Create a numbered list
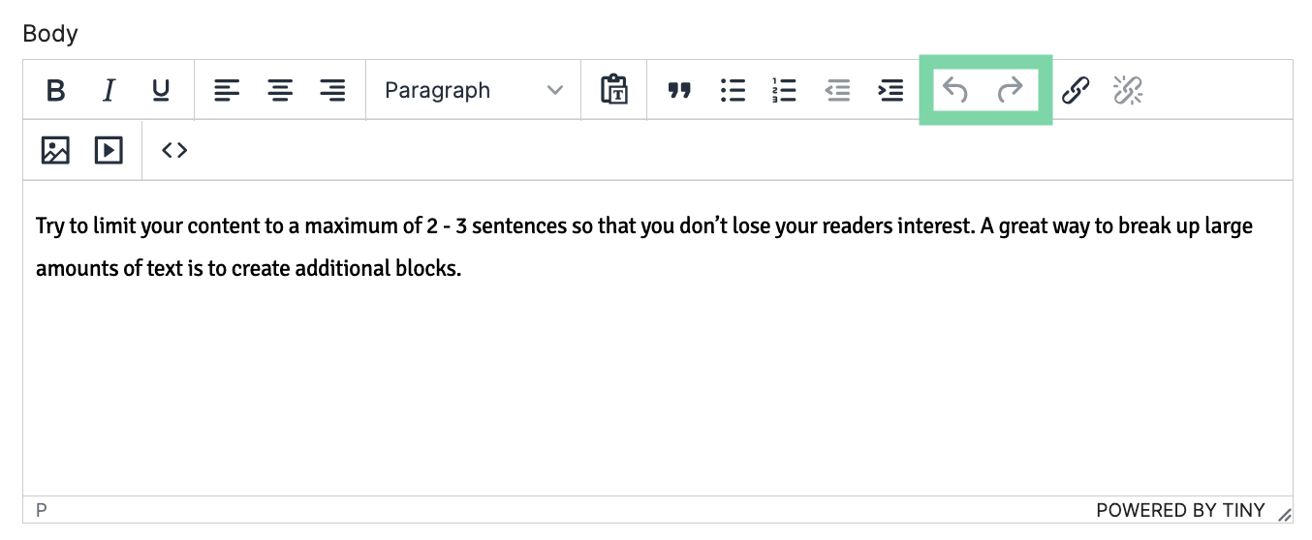This screenshot has width=1312, height=540. (x=784, y=91)
